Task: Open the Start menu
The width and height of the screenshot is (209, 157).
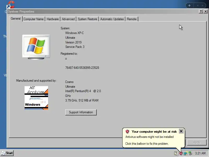Action: point(7,153)
